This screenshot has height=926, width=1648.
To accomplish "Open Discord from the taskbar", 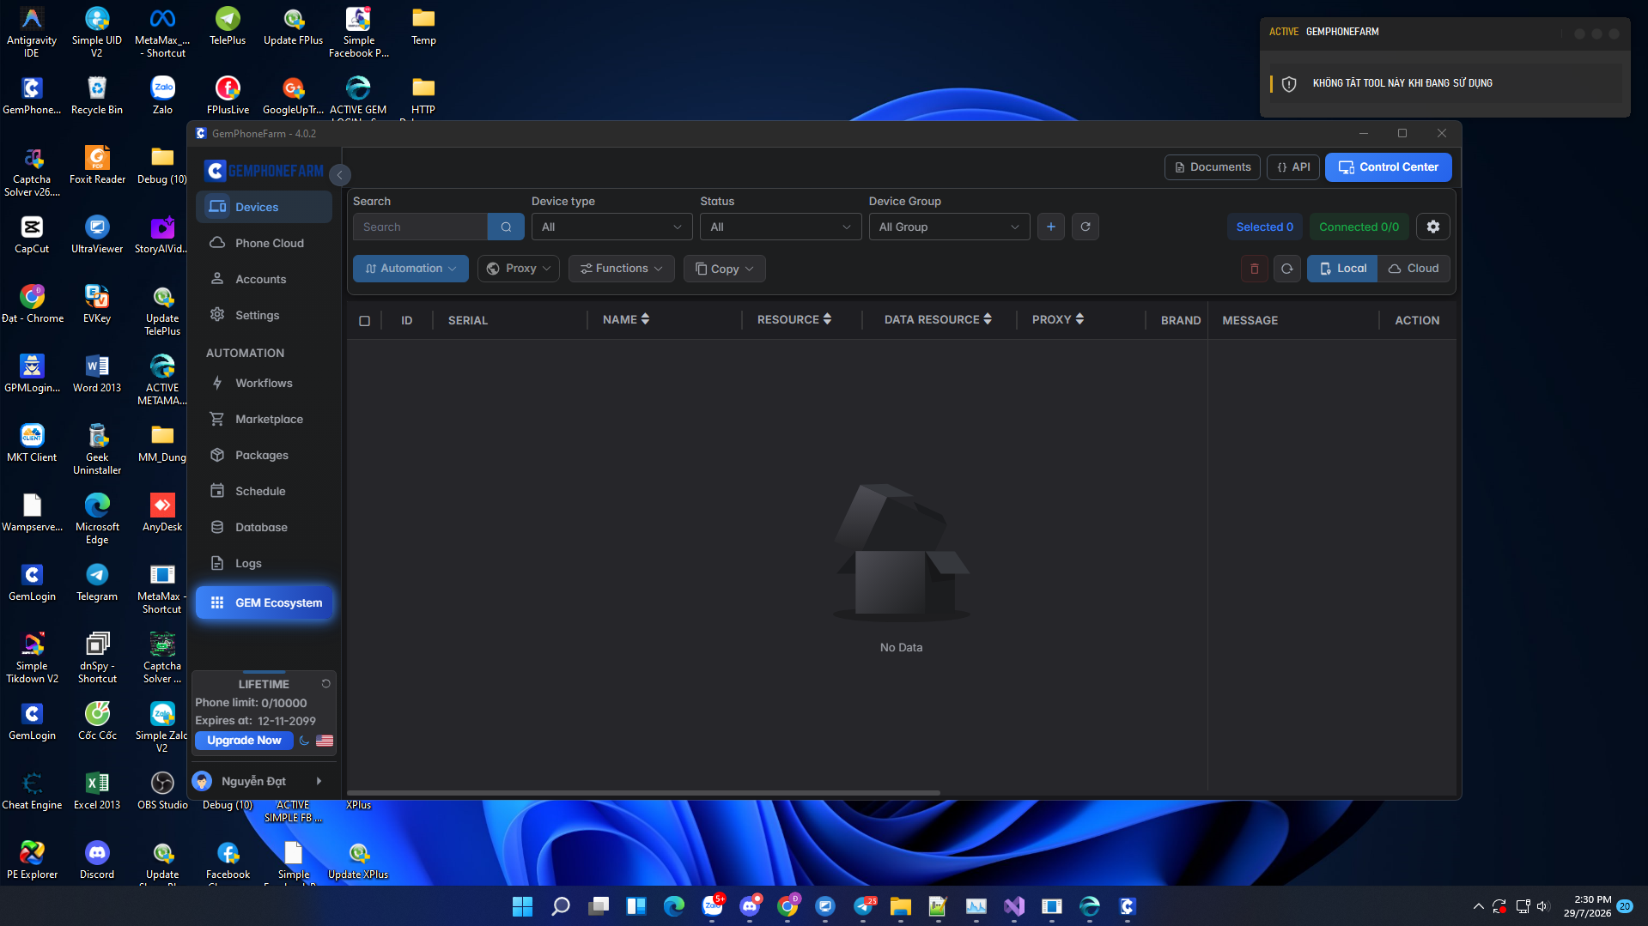I will coord(750,906).
